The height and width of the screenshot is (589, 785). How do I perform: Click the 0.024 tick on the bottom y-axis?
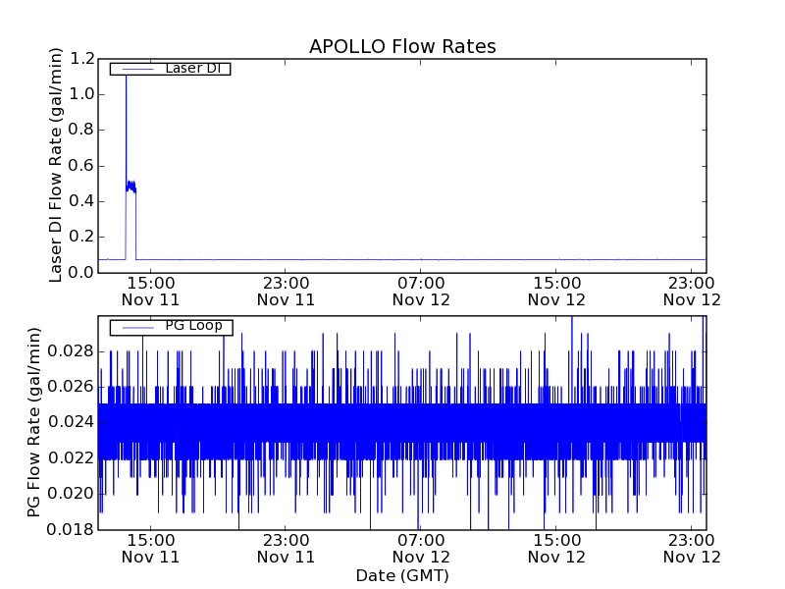pos(74,422)
